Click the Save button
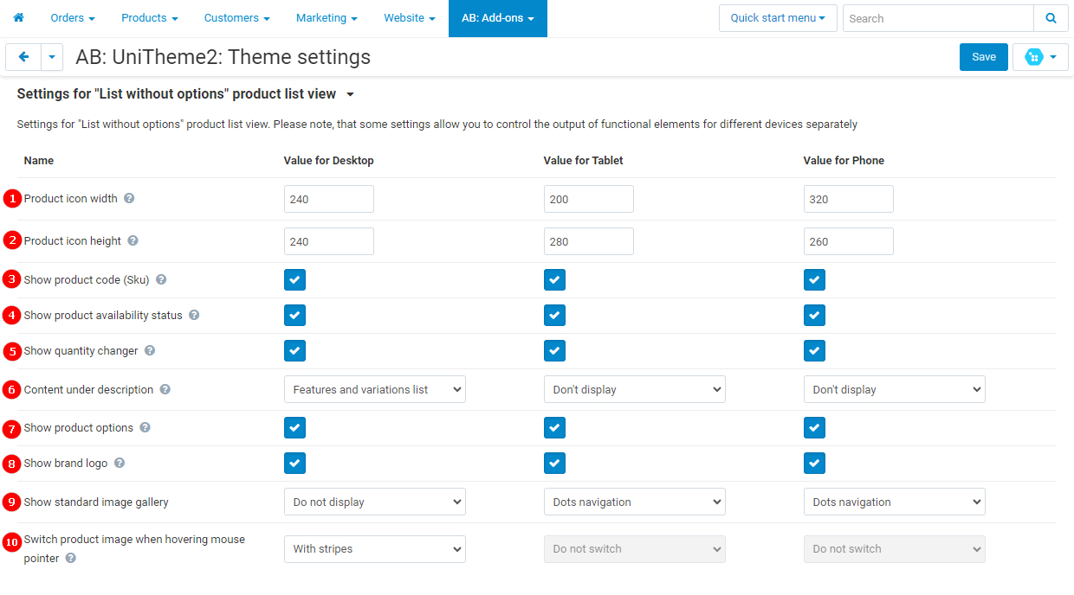This screenshot has height=595, width=1074. [983, 57]
